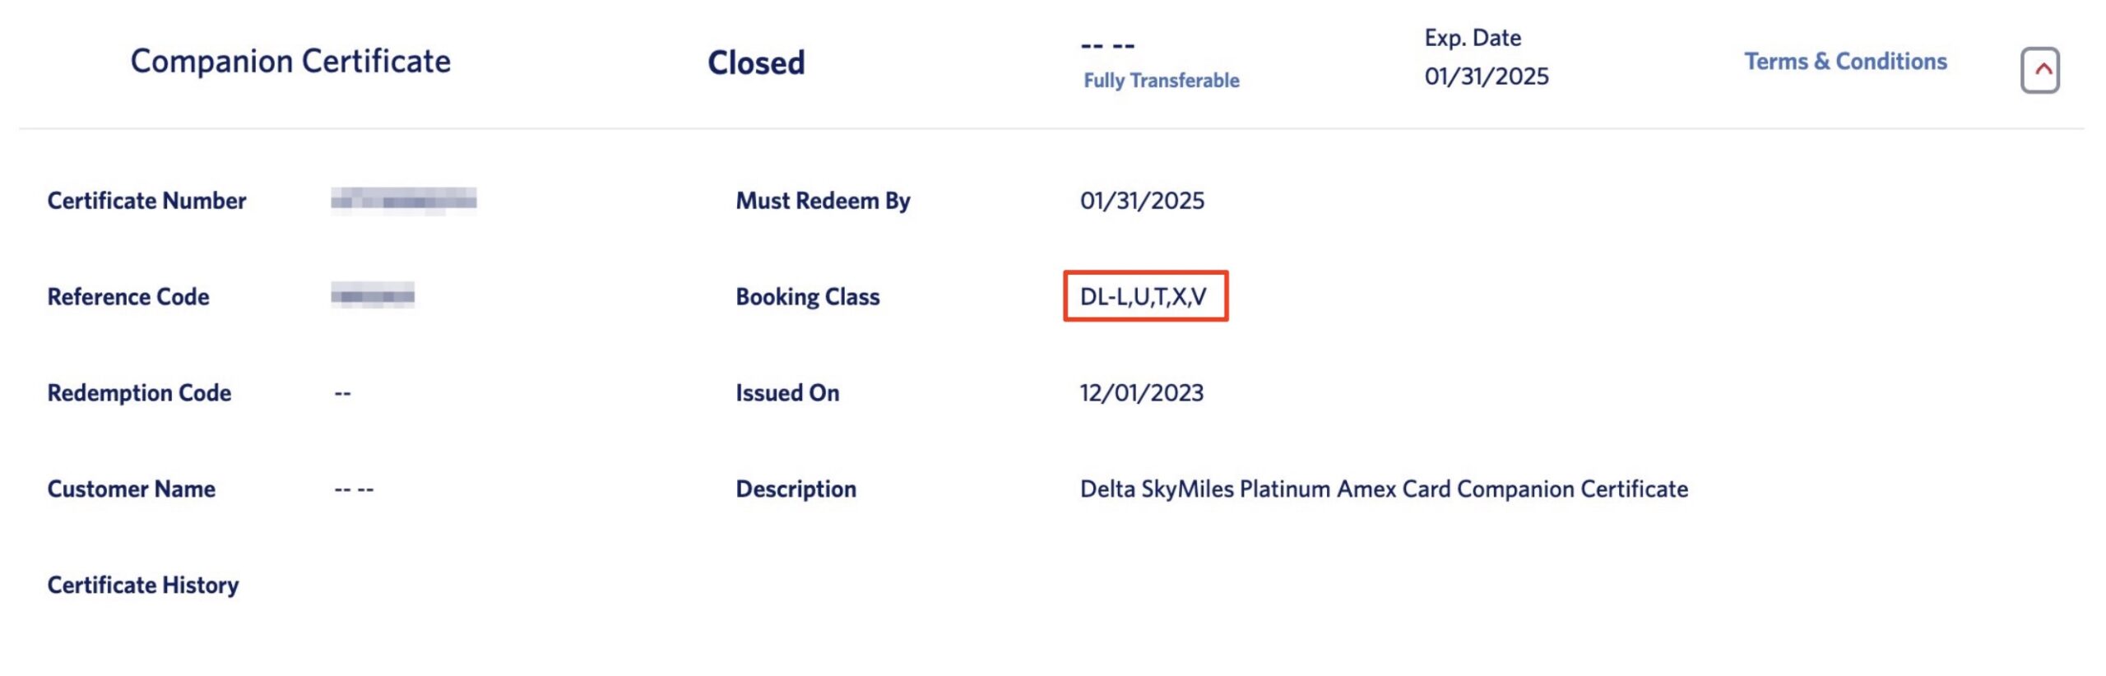Click the Exp. Date heading
The height and width of the screenshot is (676, 2106).
[1472, 37]
